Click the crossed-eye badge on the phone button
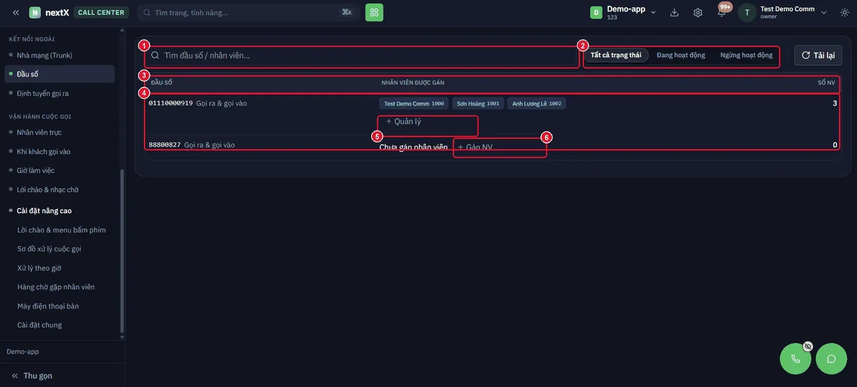Screen dimensions: 857x387 pyautogui.click(x=808, y=346)
